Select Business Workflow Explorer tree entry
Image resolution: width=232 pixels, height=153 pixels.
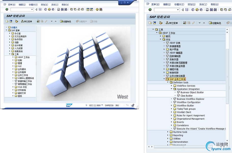pyautogui.click(x=191, y=99)
